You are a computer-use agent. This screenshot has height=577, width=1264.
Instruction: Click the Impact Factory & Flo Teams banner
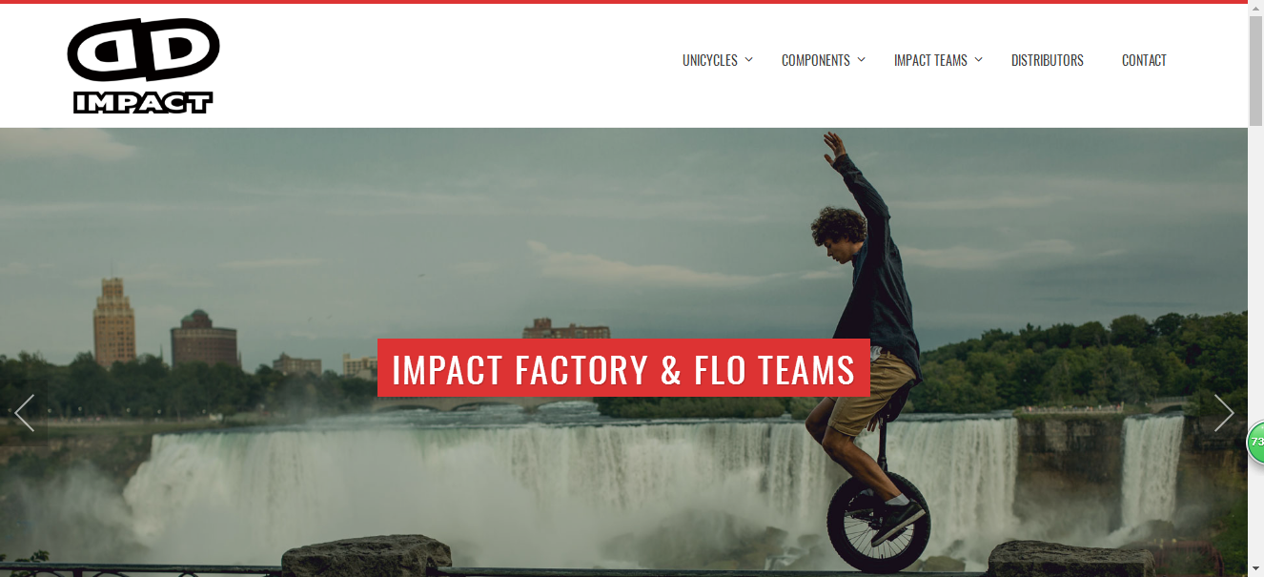point(623,368)
